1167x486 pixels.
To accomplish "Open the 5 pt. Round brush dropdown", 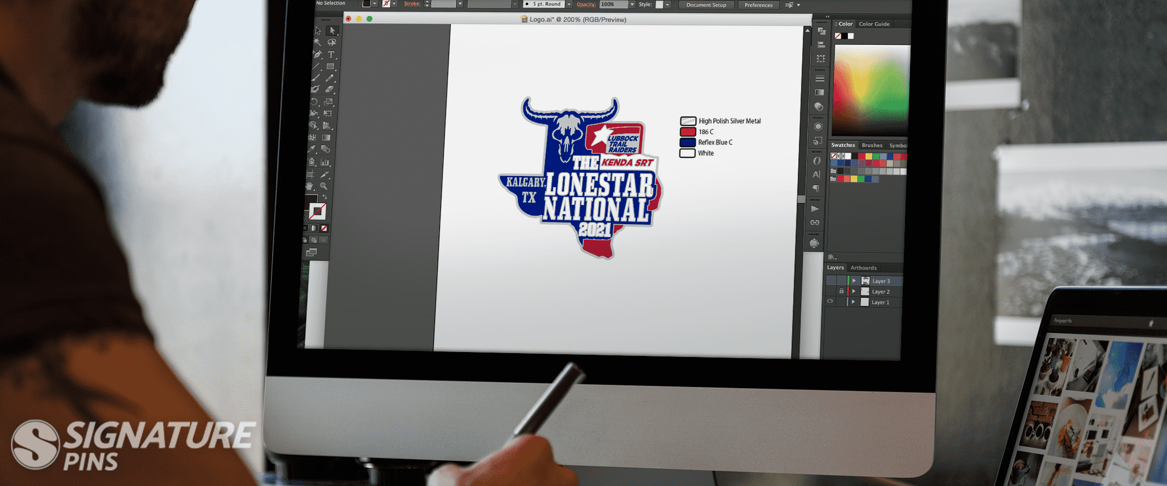I will click(569, 4).
